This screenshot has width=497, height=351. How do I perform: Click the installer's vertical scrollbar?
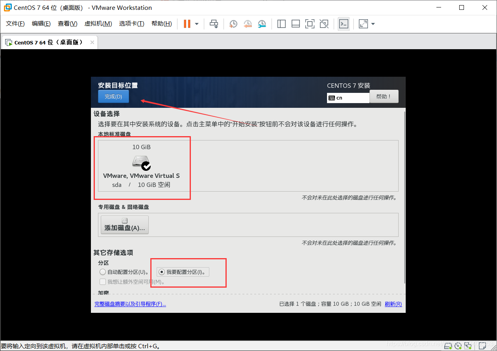[404, 197]
